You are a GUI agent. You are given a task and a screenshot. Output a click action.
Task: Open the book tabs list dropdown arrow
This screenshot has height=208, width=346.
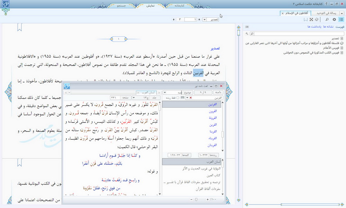pos(342,13)
